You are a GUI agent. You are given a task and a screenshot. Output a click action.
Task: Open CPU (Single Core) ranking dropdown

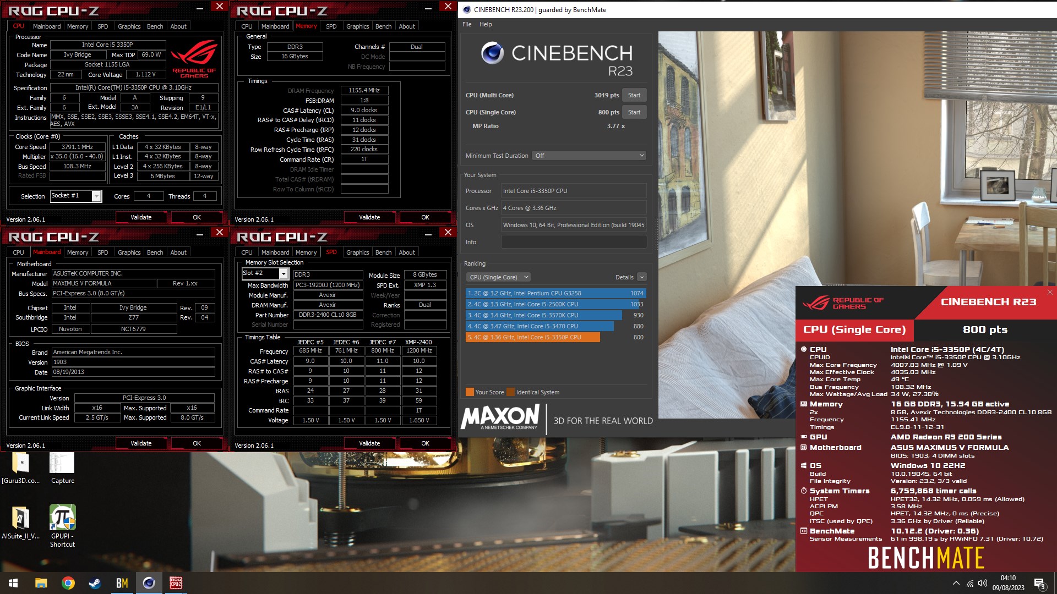(x=498, y=277)
